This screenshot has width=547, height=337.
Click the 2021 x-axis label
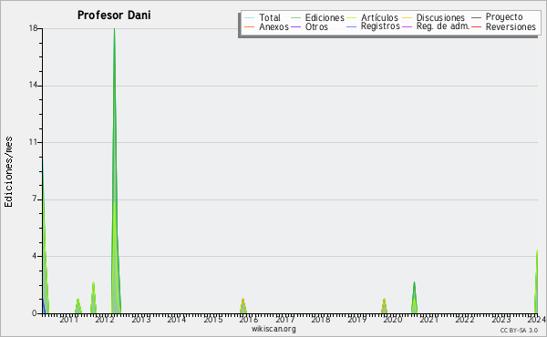[429, 319]
